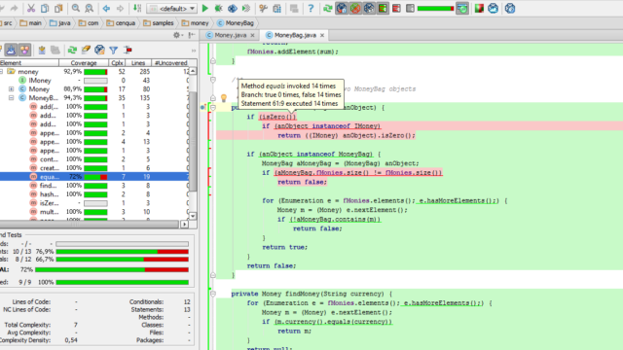Click green refresh icon in main toolbar
Screen dimensions: 623x350
(x=328, y=9)
